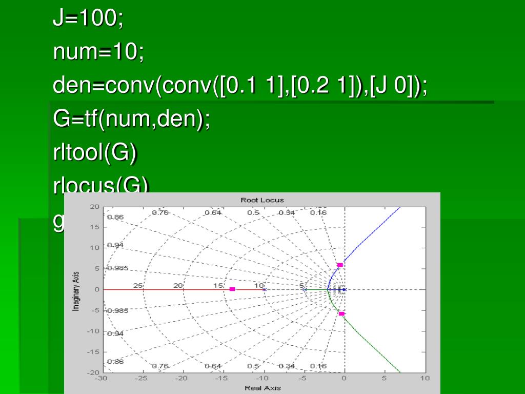
Task: Click the open-loop pole x near -5
Action: click(305, 289)
